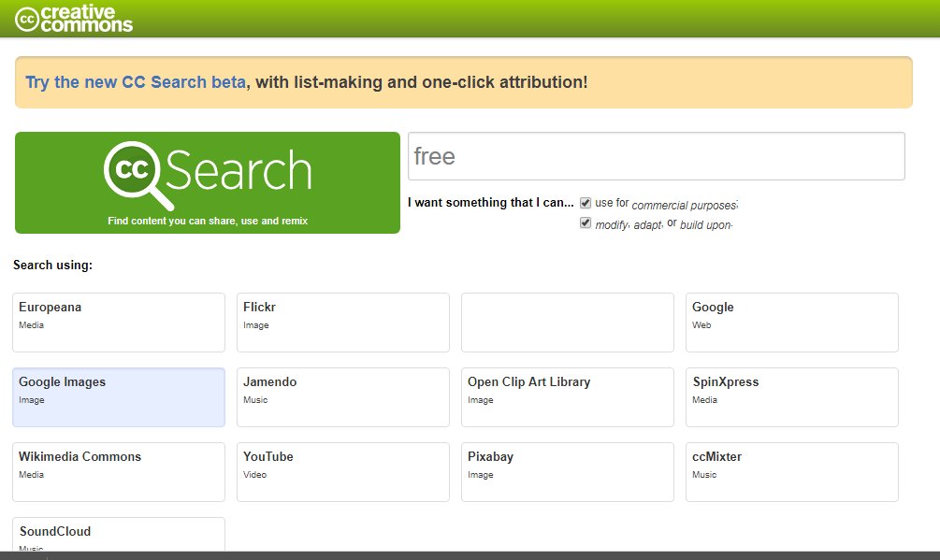Pick Open Clip Art Library source
The image size is (940, 560).
568,397
